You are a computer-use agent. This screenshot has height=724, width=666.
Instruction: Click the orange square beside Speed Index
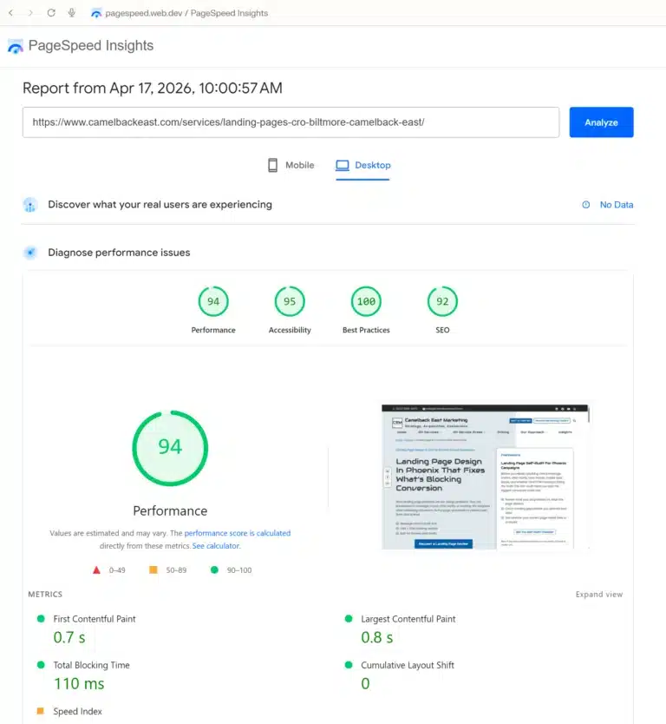[41, 711]
